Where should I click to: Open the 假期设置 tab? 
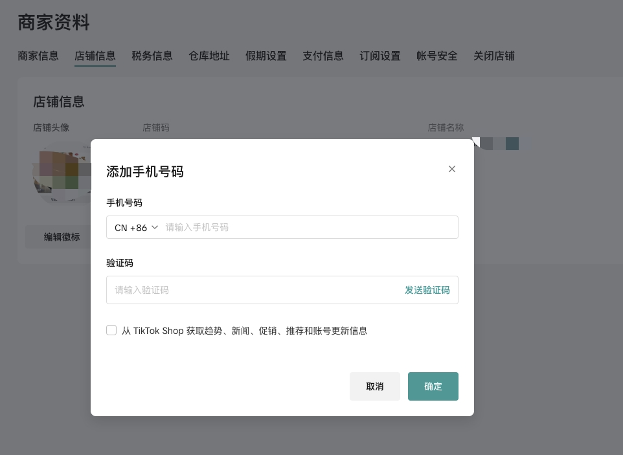(x=266, y=56)
